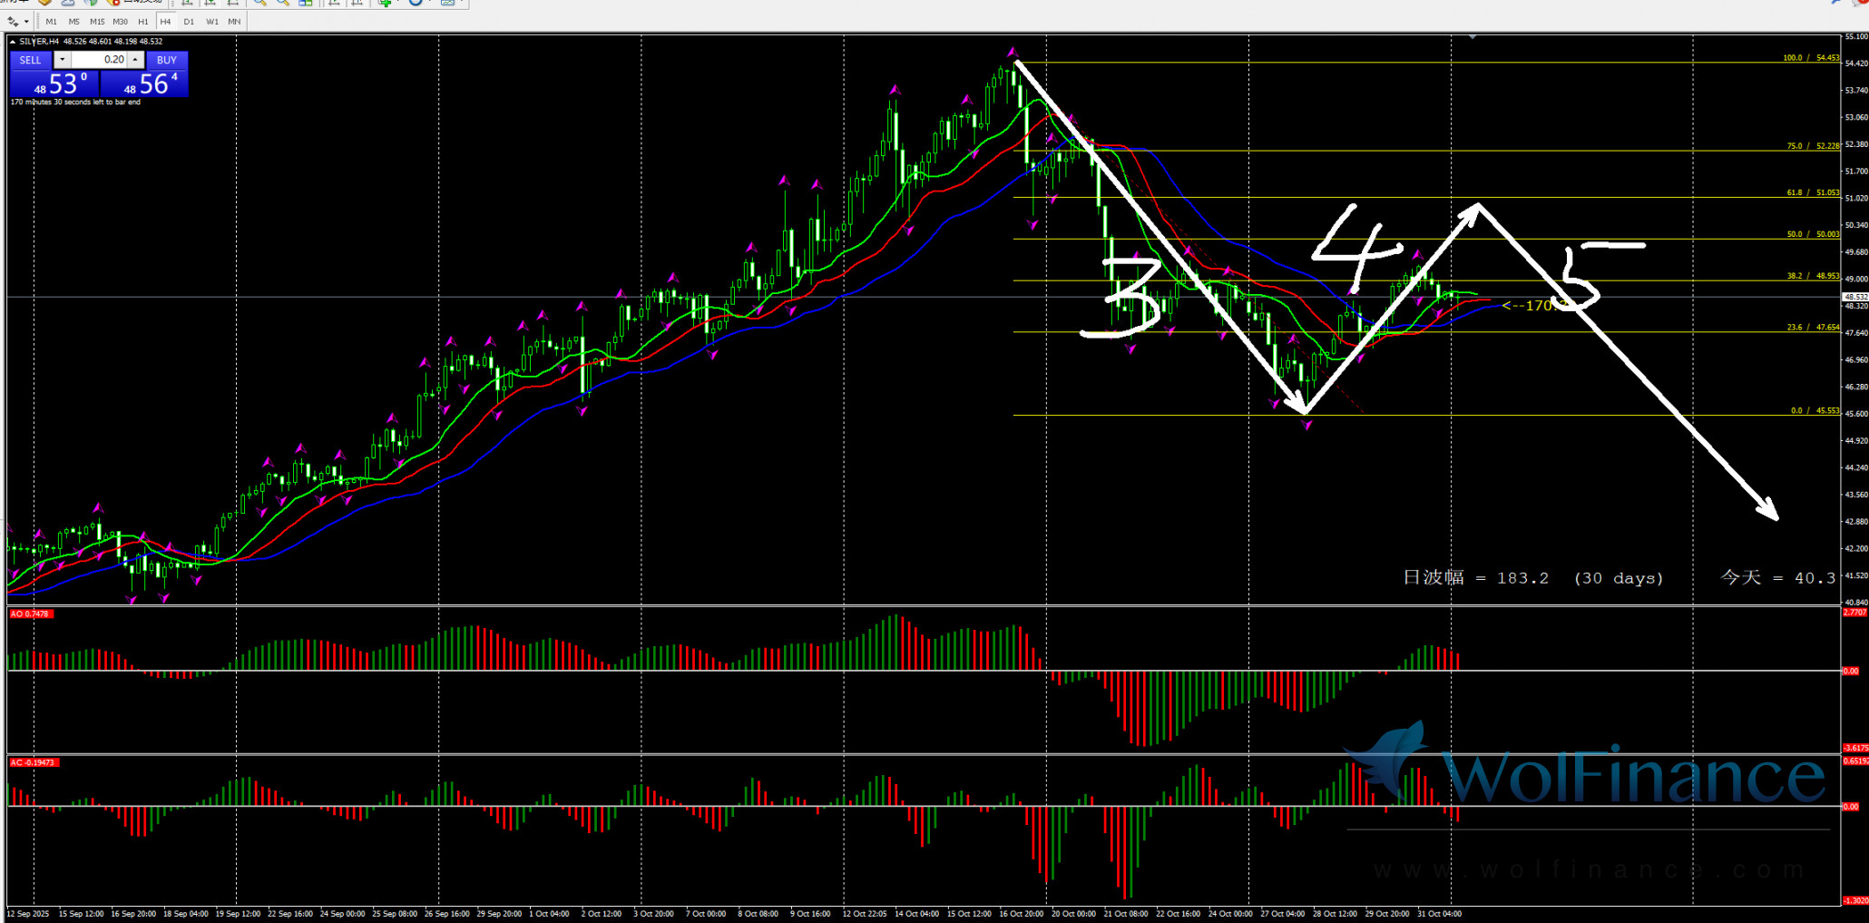The width and height of the screenshot is (1869, 923).
Task: Click the sell price 48.530 tile
Action: (54, 83)
